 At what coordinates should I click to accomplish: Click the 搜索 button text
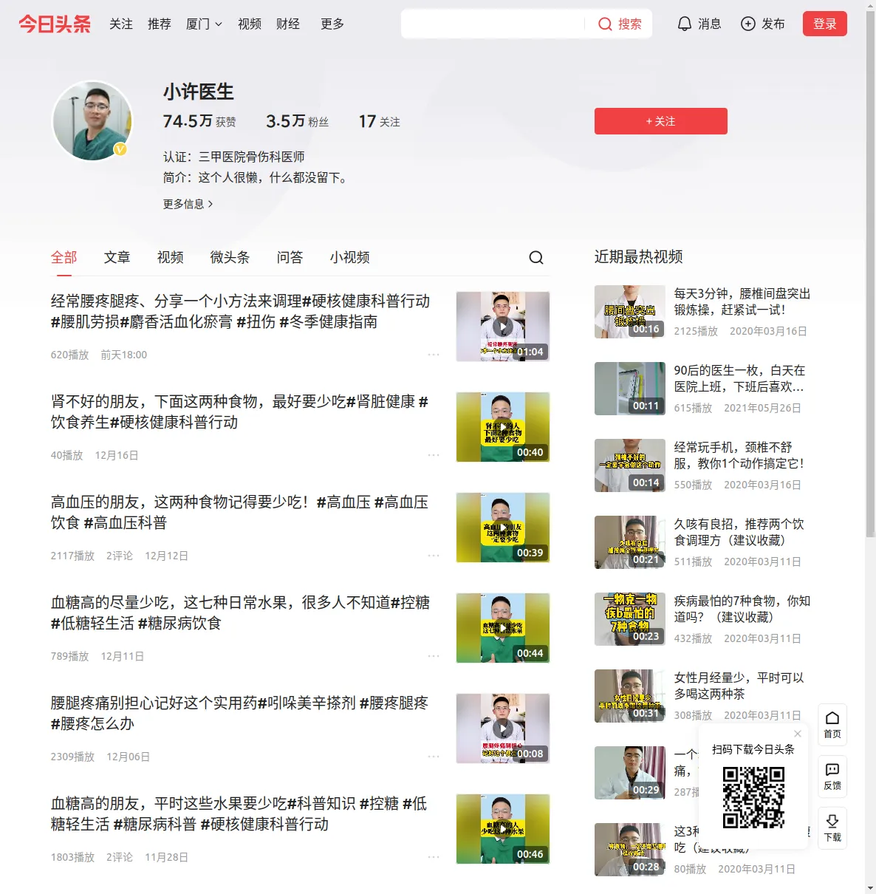tap(630, 24)
